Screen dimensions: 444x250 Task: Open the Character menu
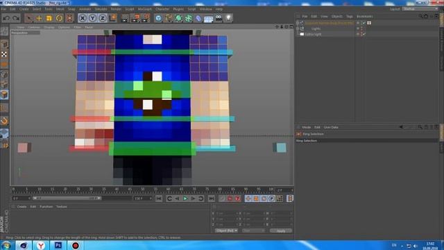click(162, 9)
